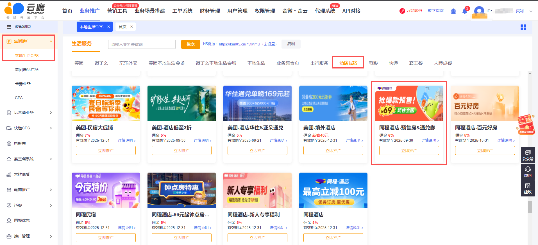
Task: Select the 出行服务 category tab
Action: point(319,63)
